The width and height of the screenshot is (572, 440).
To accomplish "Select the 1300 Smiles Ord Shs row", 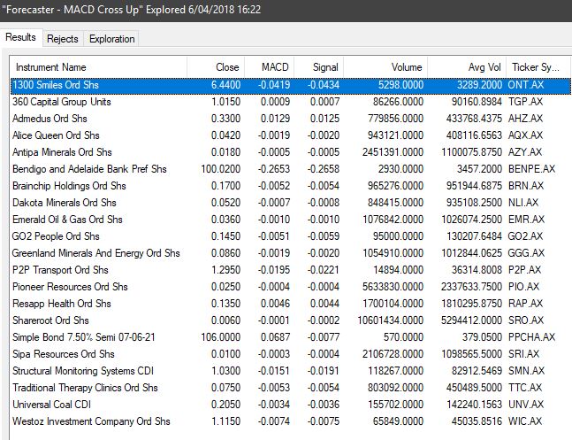I will [x=291, y=85].
